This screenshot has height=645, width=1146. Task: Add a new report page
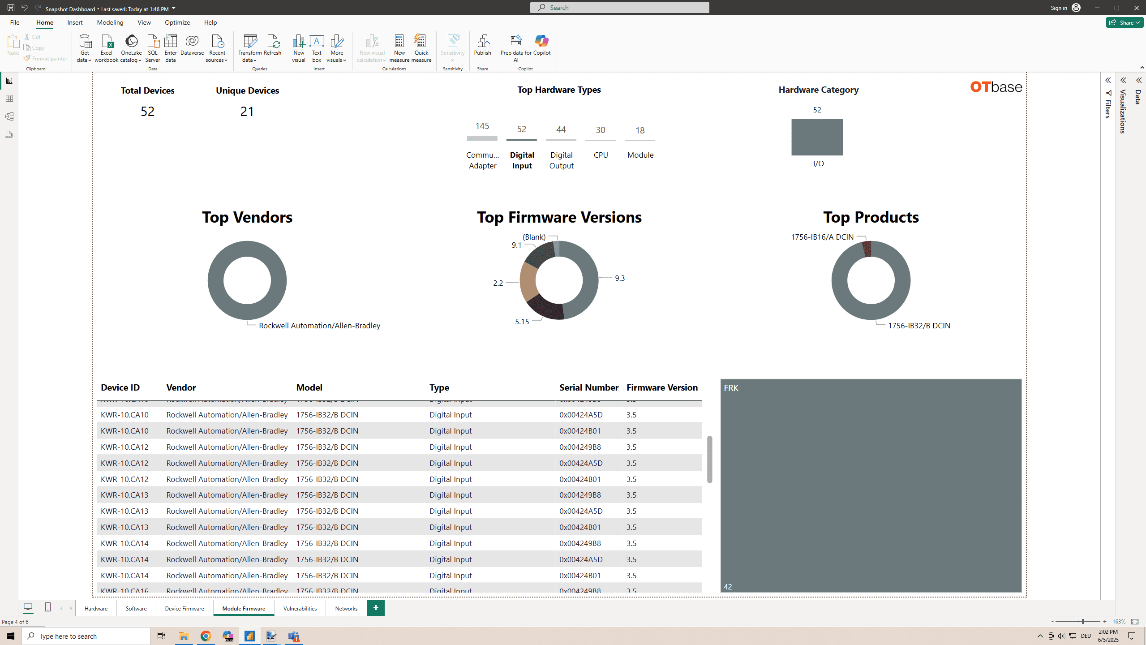[x=376, y=608]
